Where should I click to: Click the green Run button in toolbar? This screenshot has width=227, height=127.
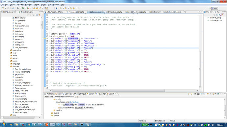[x=23, y=8]
